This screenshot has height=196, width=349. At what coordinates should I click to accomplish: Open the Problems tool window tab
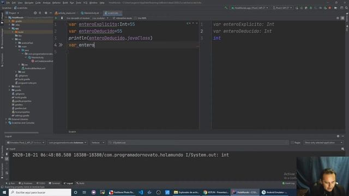click(26, 183)
